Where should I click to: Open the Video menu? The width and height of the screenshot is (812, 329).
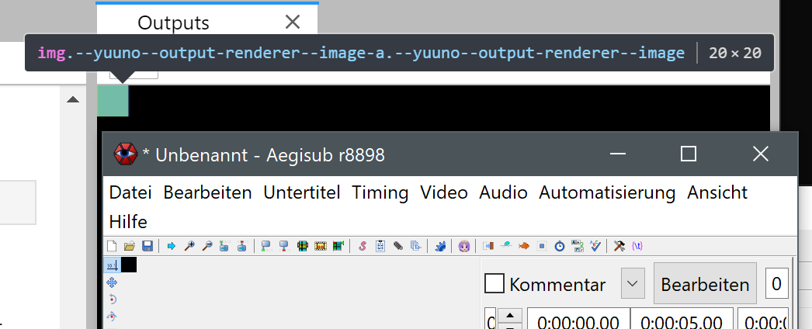click(444, 192)
